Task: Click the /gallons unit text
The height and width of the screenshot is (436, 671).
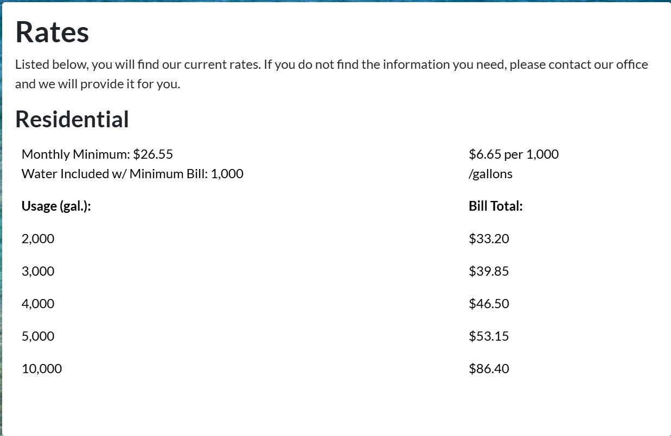Action: [490, 174]
